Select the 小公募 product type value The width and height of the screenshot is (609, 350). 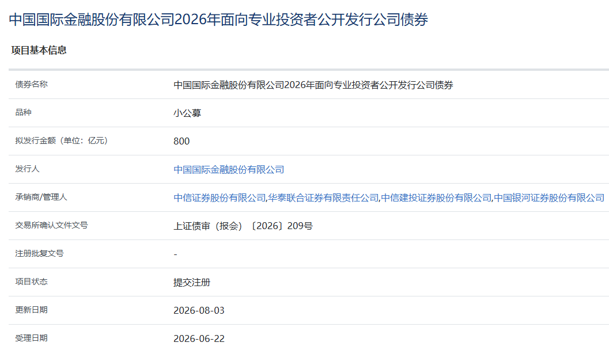(187, 113)
